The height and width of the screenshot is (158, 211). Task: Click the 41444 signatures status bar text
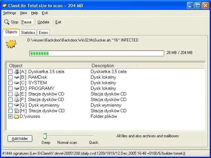(x=94, y=153)
